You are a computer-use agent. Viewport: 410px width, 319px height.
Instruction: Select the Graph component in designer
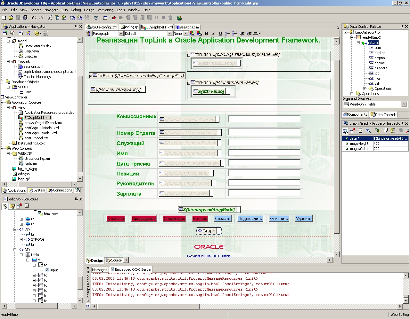[x=209, y=231]
